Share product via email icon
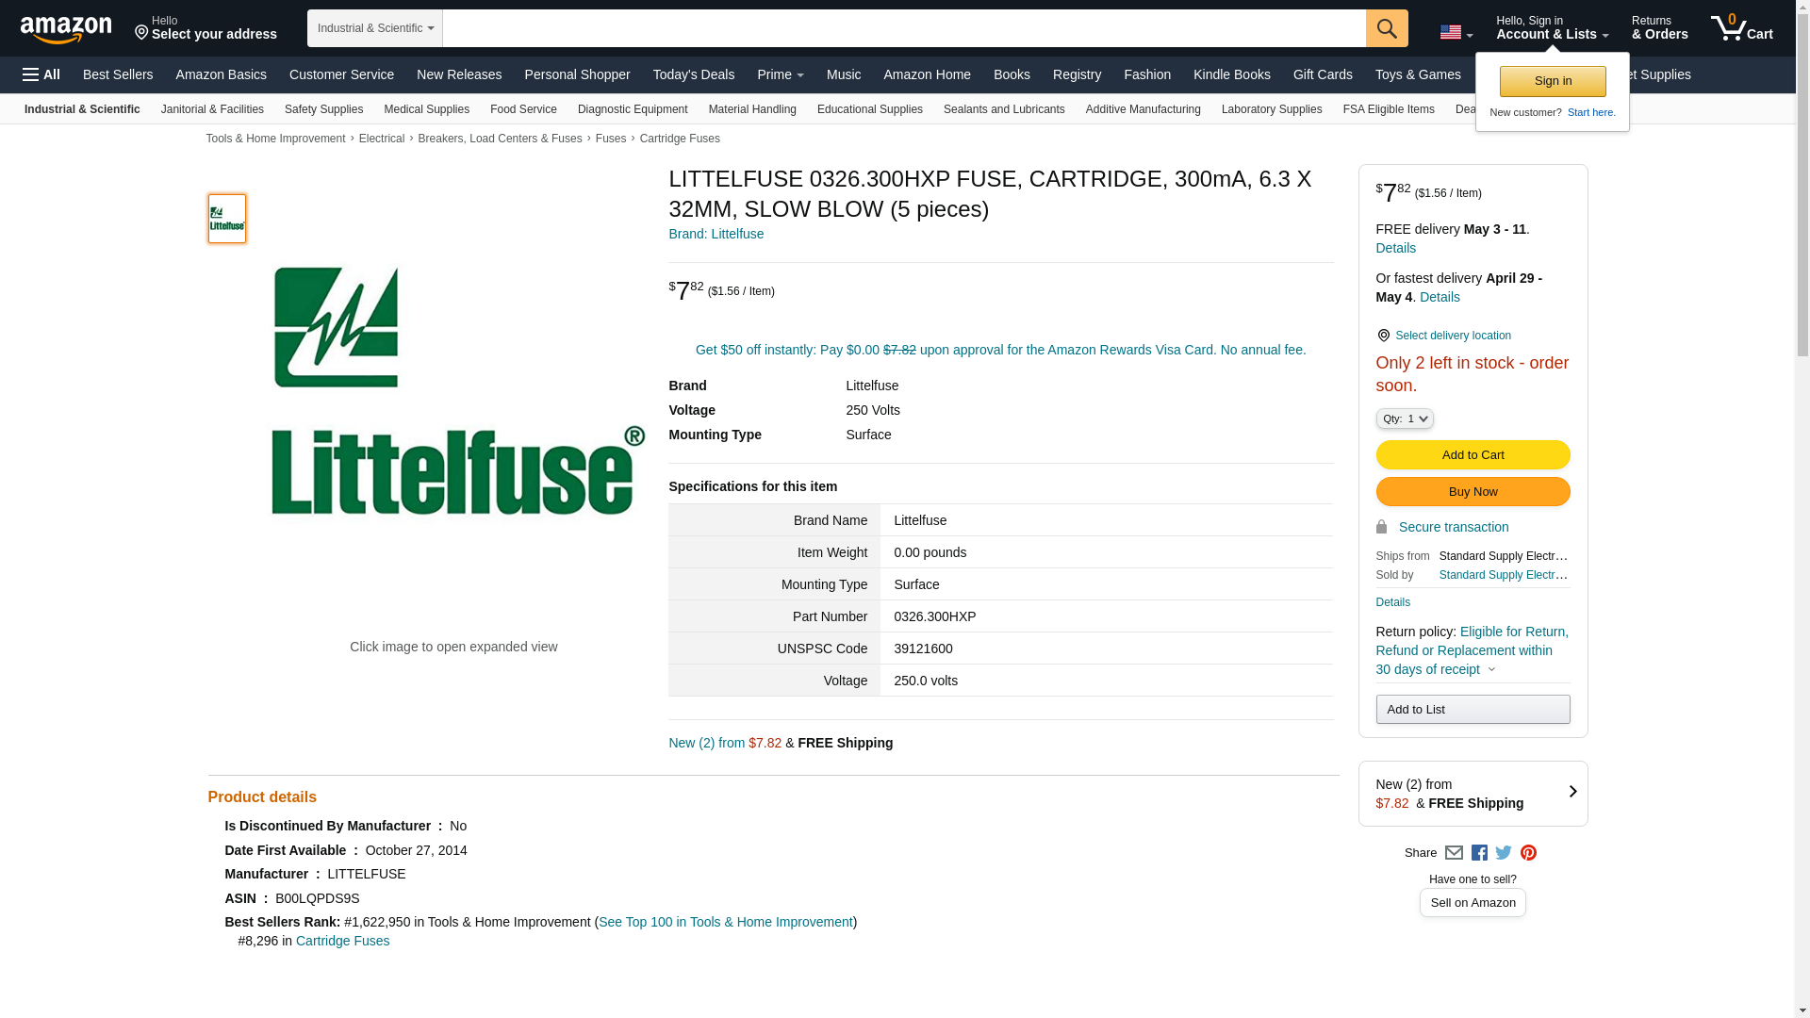The width and height of the screenshot is (1810, 1018). point(1454,853)
